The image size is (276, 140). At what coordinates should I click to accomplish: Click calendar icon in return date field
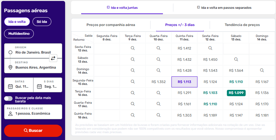coord(39,86)
